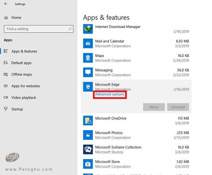Open Apps for websites section
The image size is (212, 175).
[x=26, y=86]
